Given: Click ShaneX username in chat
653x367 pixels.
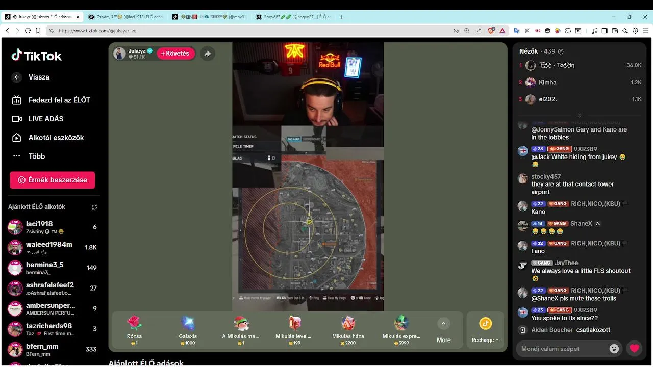Looking at the screenshot, I should tap(581, 223).
